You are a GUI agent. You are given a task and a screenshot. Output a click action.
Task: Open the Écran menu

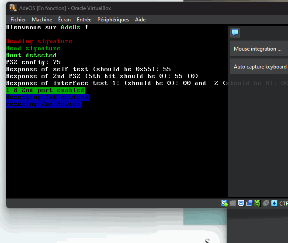pyautogui.click(x=64, y=20)
